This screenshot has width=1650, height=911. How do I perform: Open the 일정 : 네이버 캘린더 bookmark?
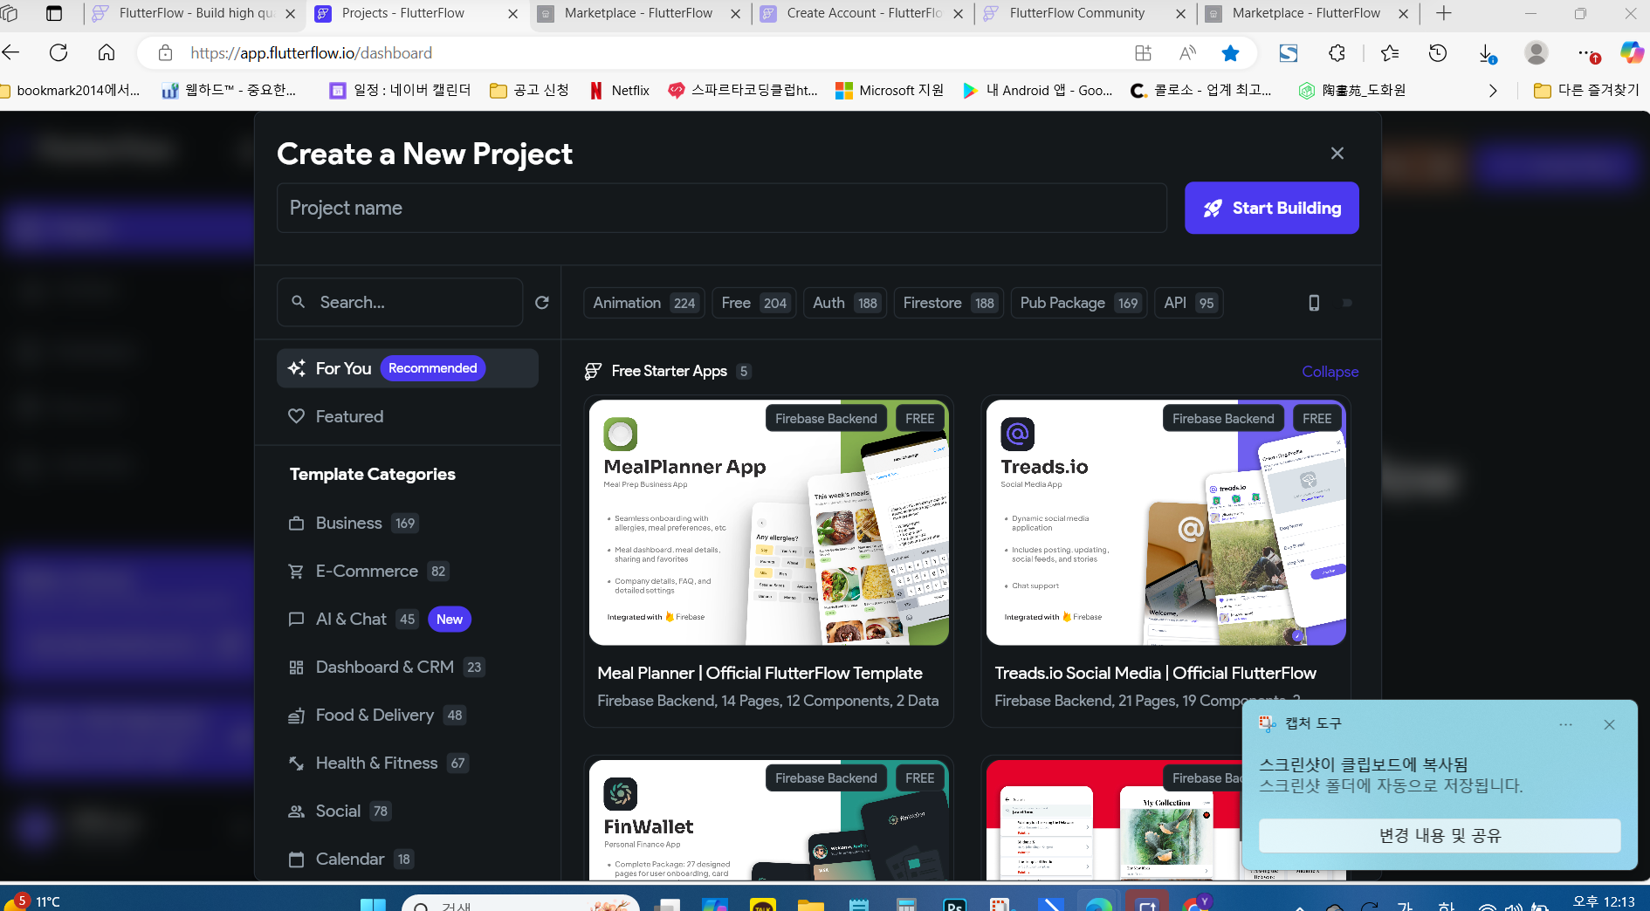400,90
